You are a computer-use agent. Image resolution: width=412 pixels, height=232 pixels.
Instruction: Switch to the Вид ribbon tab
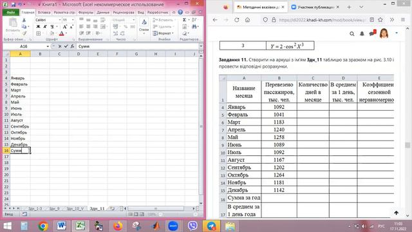(x=141, y=12)
